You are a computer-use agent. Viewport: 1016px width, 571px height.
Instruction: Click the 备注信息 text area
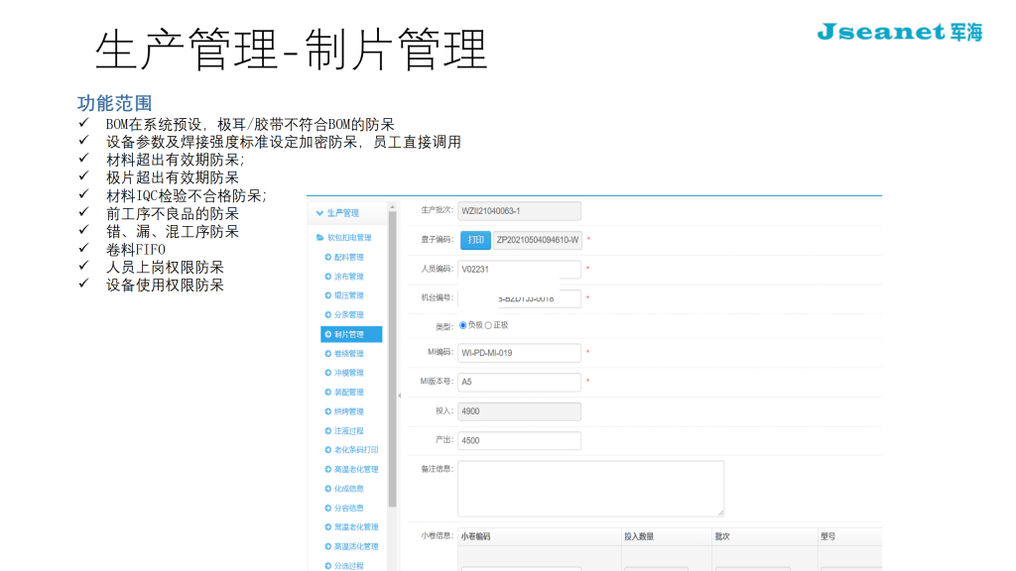tap(590, 488)
